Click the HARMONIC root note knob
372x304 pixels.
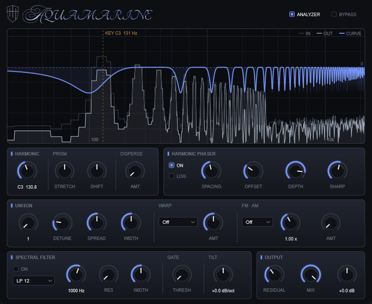[x=27, y=171]
